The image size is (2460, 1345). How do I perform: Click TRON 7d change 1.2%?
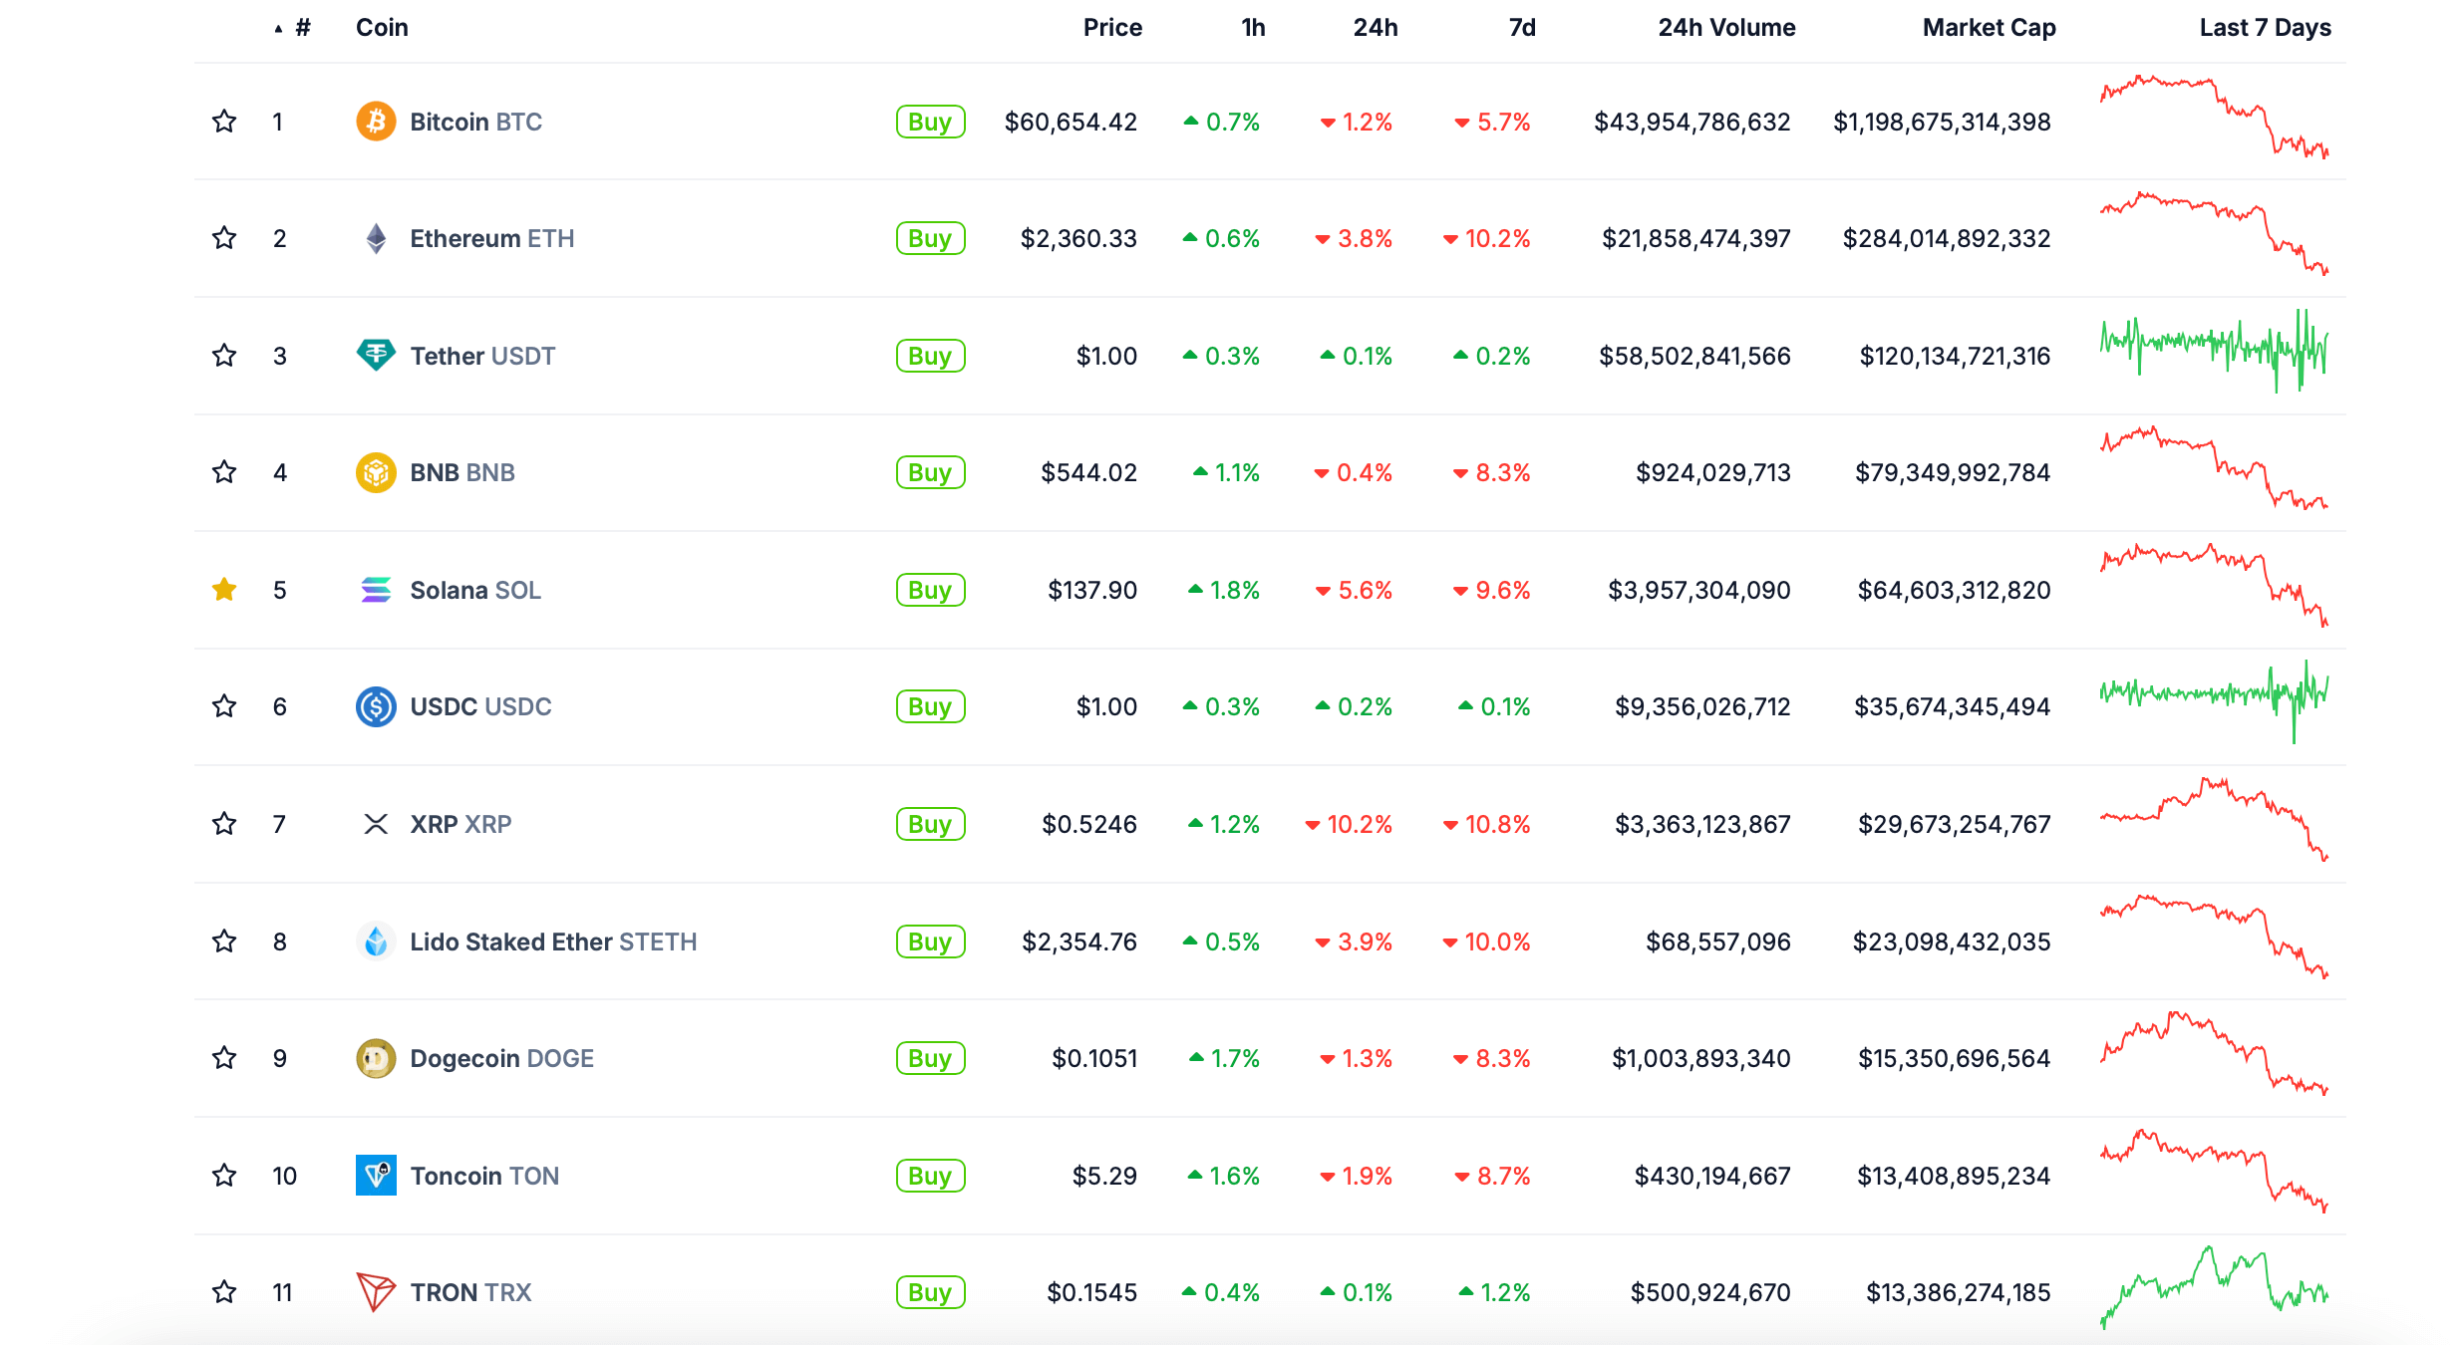(x=1494, y=1292)
